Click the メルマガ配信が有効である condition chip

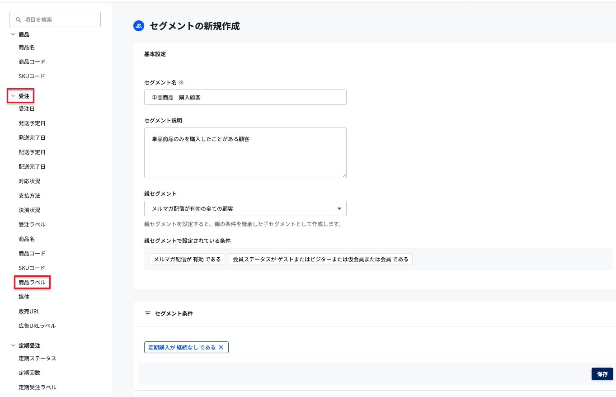[x=187, y=259]
